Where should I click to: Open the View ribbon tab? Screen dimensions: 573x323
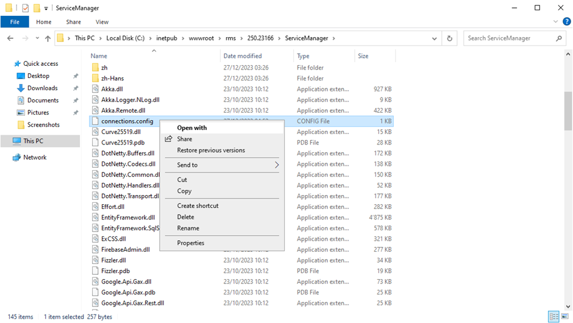(102, 22)
